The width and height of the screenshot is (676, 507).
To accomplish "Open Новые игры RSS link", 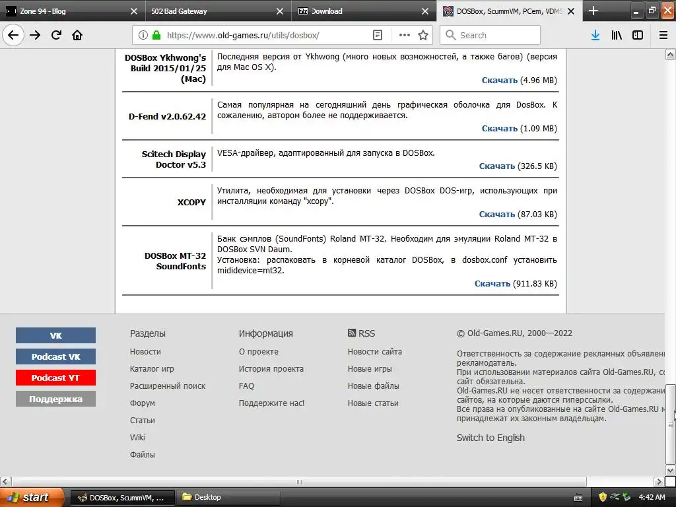I will pyautogui.click(x=370, y=369).
